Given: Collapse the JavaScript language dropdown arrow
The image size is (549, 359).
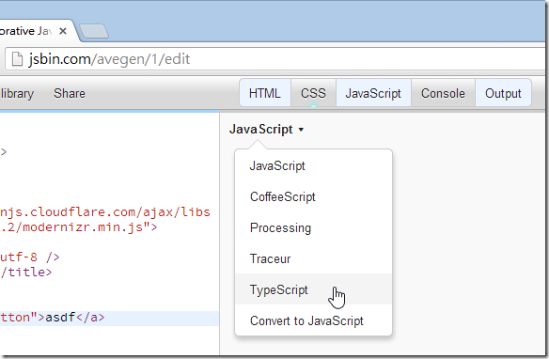Looking at the screenshot, I should [x=301, y=130].
